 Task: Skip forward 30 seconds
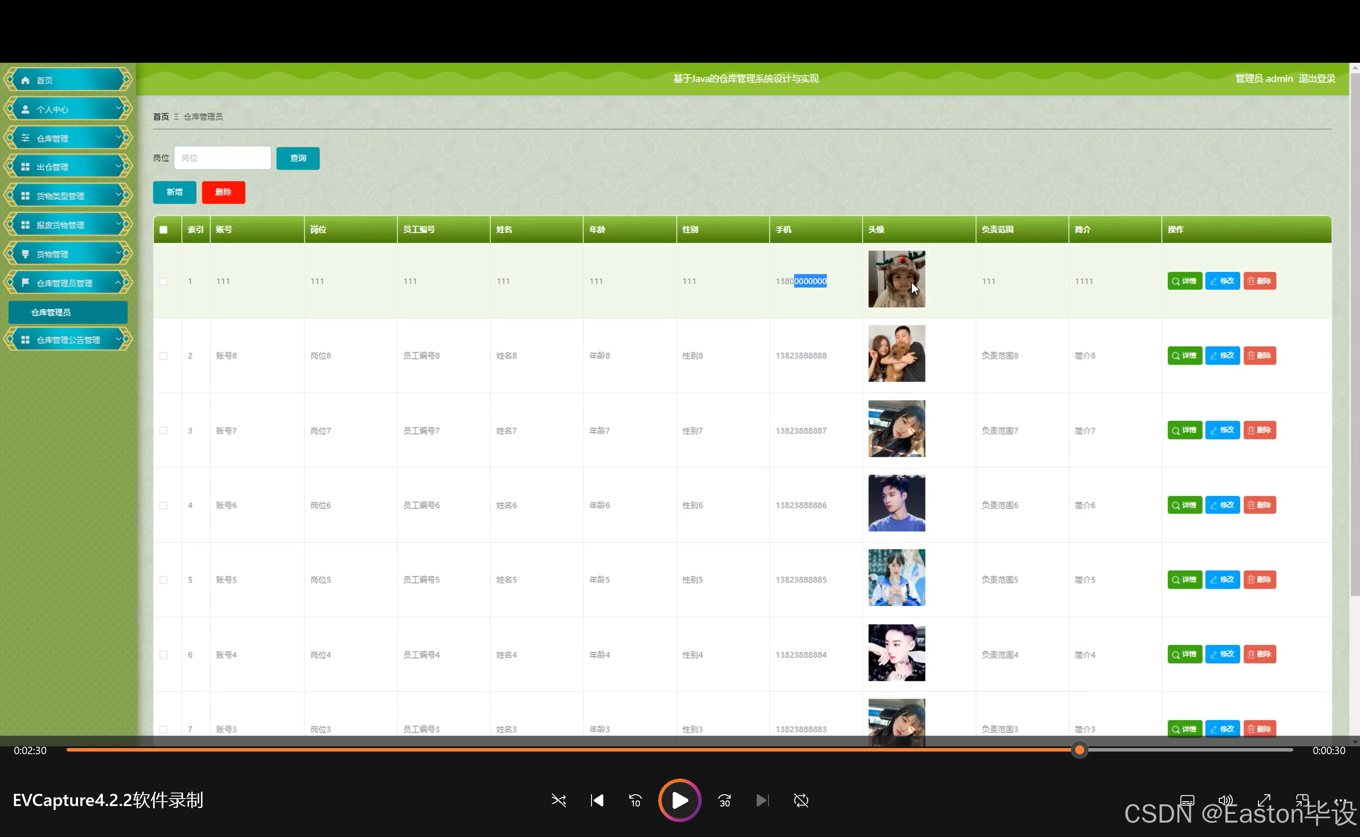pyautogui.click(x=724, y=800)
